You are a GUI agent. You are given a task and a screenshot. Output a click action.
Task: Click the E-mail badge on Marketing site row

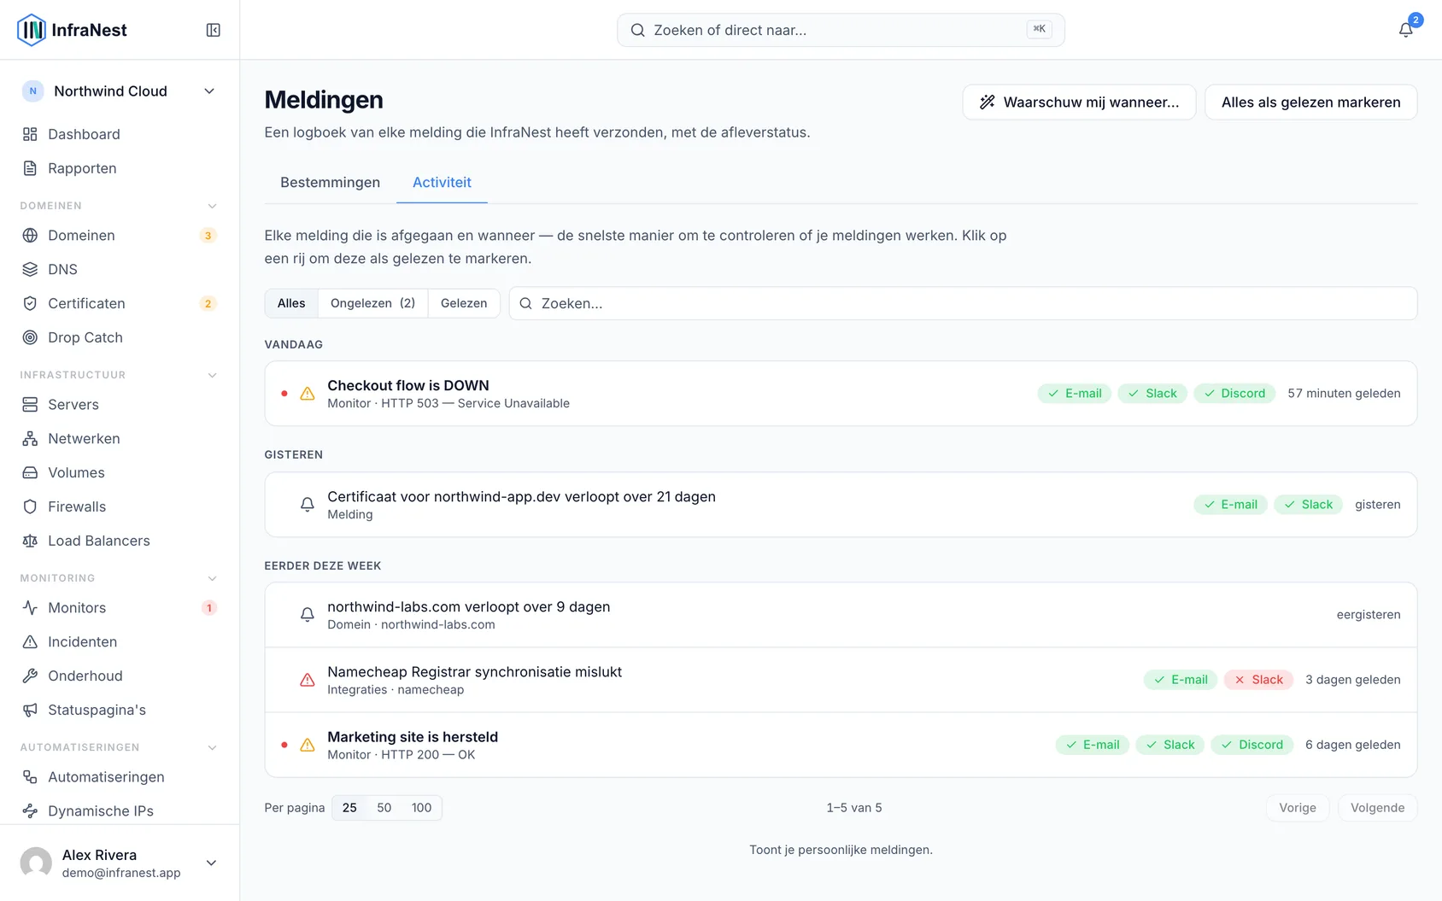click(1093, 745)
